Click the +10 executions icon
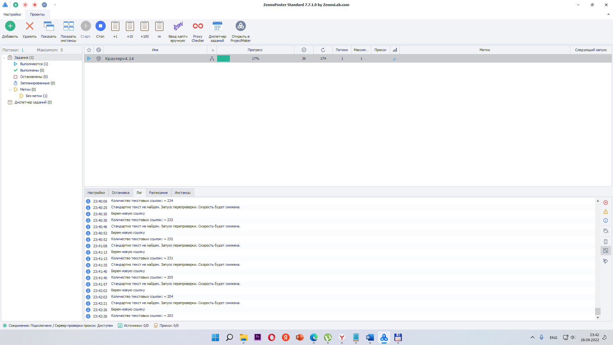613x345 pixels. pos(130,26)
